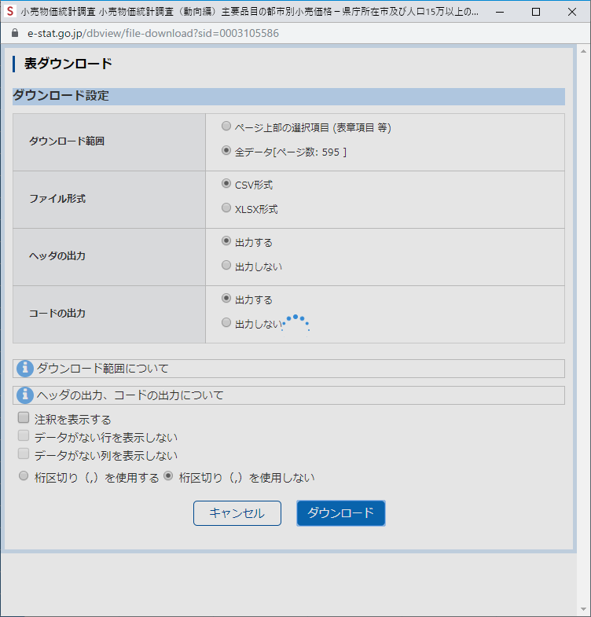This screenshot has width=591, height=617.
Task: Select 桁区切り(,)を使用しない option
Action: click(169, 476)
